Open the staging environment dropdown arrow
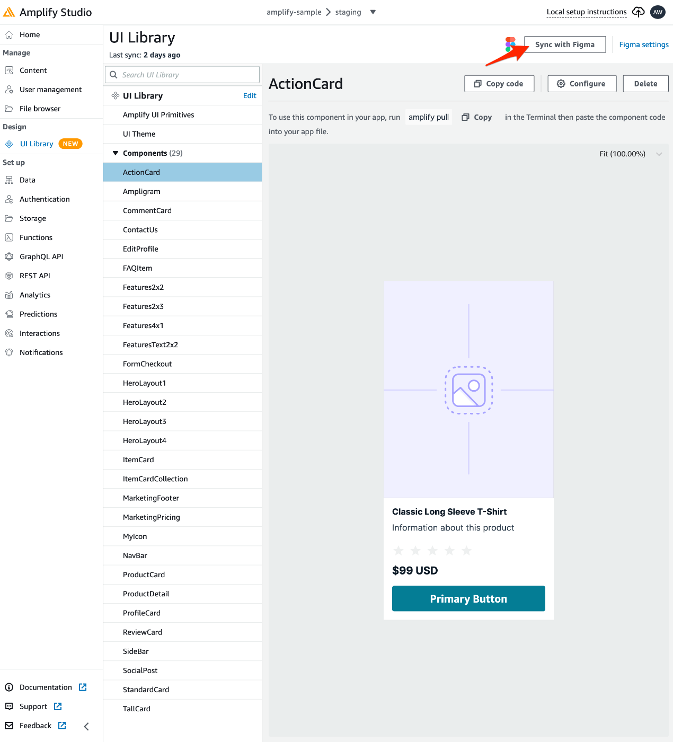 coord(373,12)
